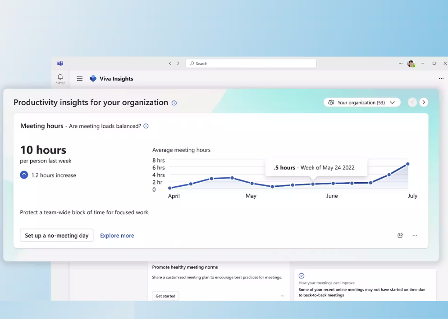Select the first April data point on chart

[170, 188]
